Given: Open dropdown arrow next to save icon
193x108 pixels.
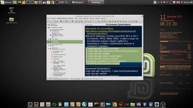Looking at the screenshot, I should 64,21.
